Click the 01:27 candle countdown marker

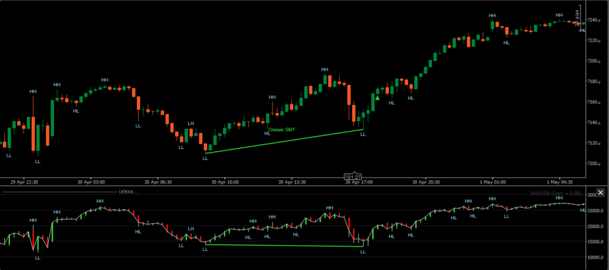coord(353,177)
